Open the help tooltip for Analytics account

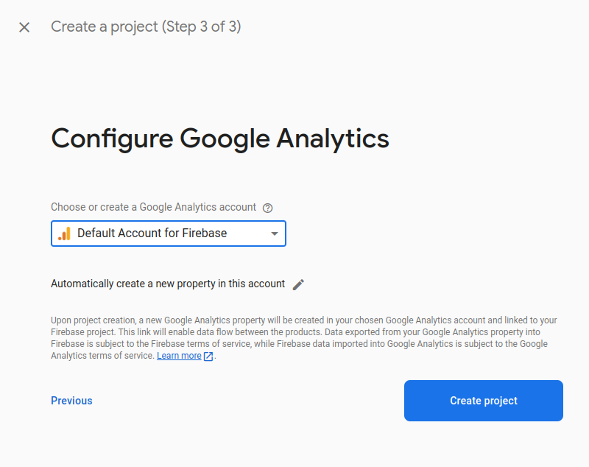click(x=267, y=208)
